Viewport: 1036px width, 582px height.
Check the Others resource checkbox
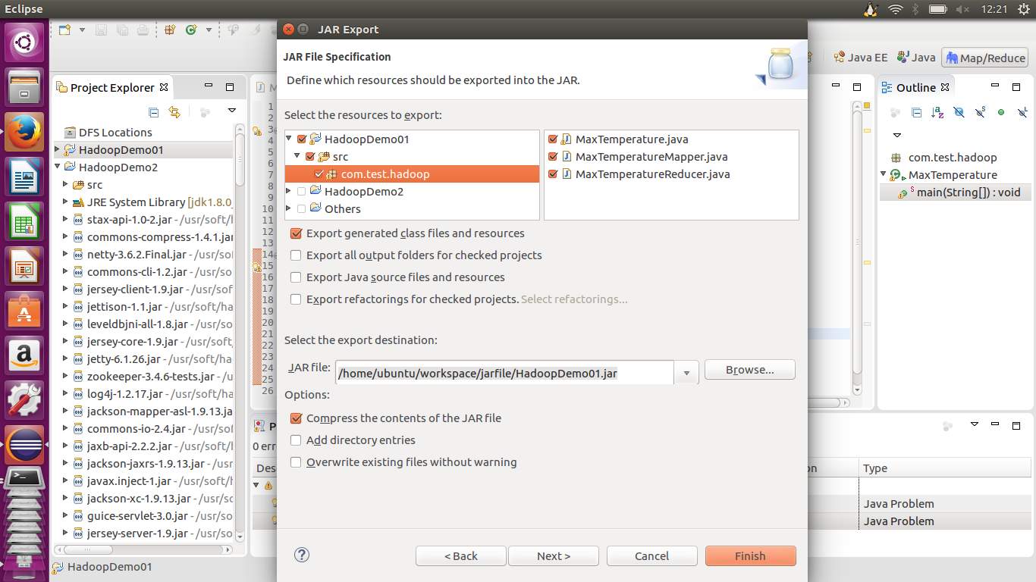302,209
